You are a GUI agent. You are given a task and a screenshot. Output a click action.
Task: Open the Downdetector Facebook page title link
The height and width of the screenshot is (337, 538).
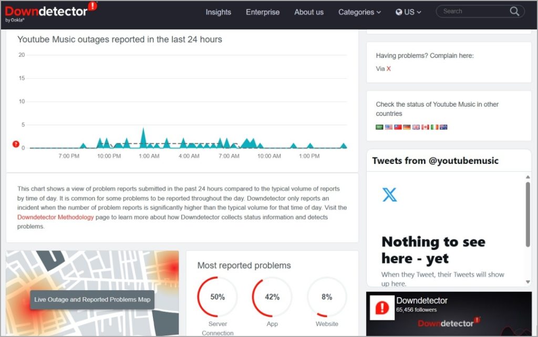[422, 301]
